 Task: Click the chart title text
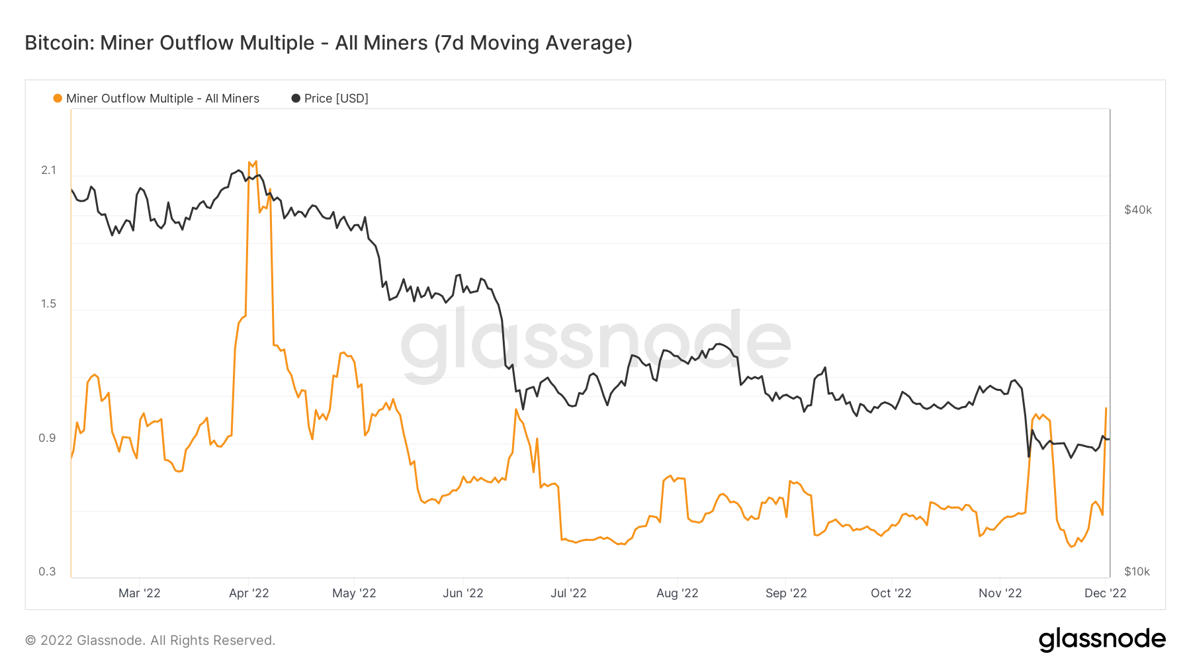(328, 43)
